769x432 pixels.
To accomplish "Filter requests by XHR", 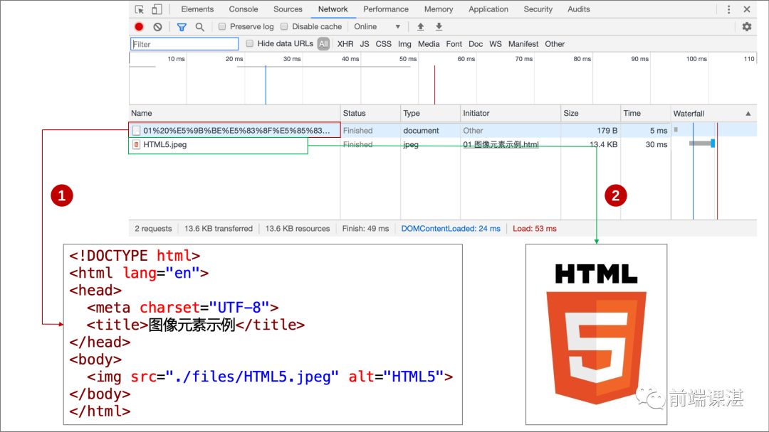I will point(345,44).
